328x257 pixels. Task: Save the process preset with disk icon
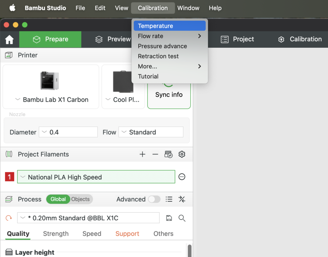(169, 218)
